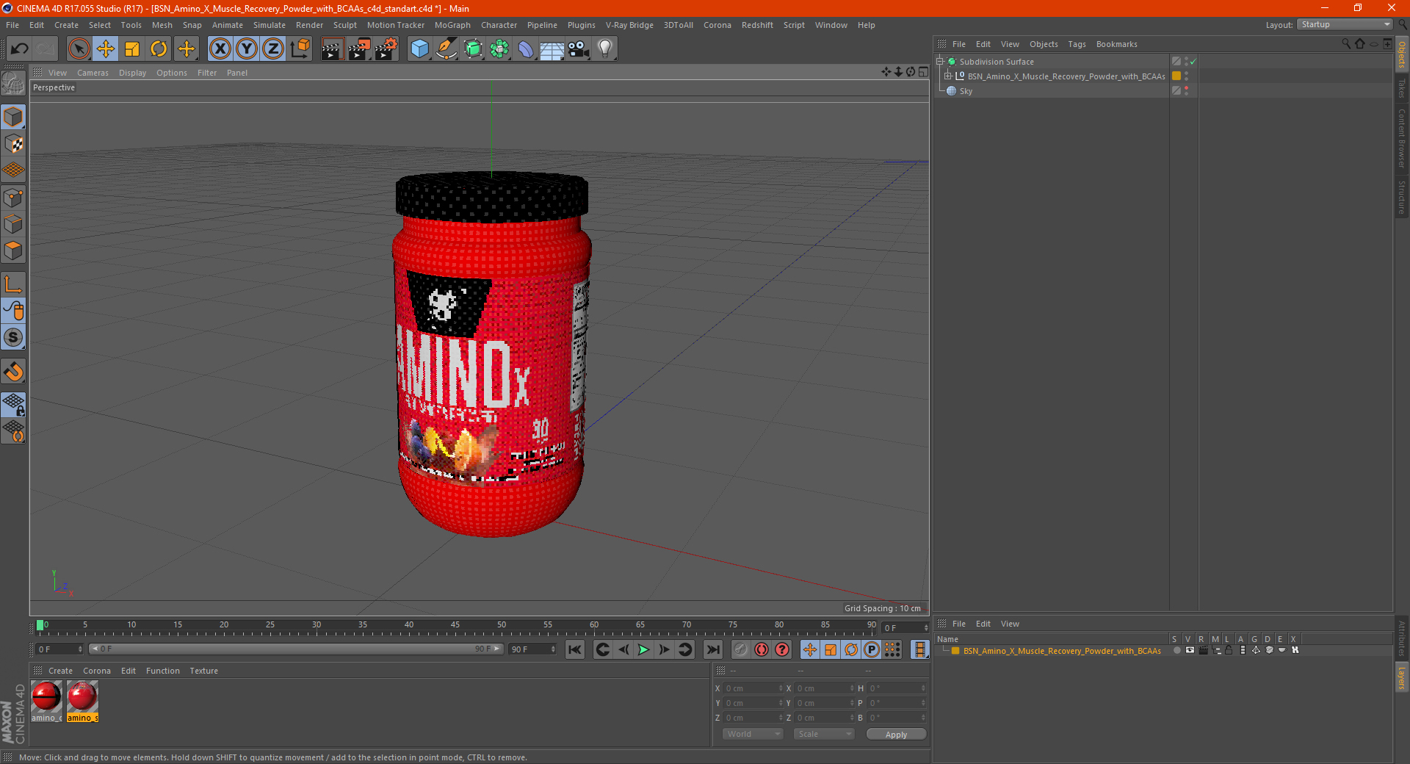Enable Edges mode
1410x764 pixels.
[13, 224]
